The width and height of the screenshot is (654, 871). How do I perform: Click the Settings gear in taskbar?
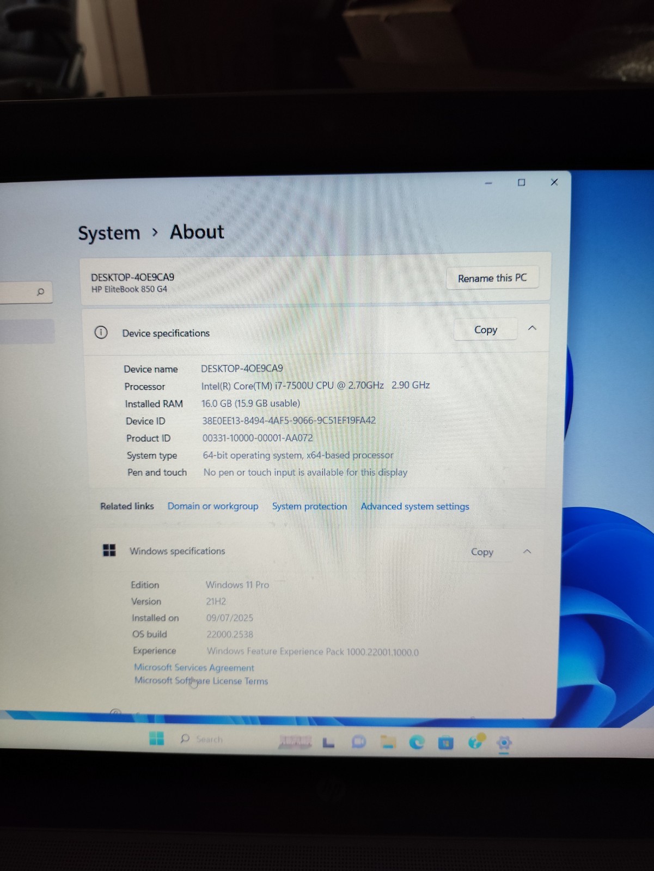click(x=504, y=742)
